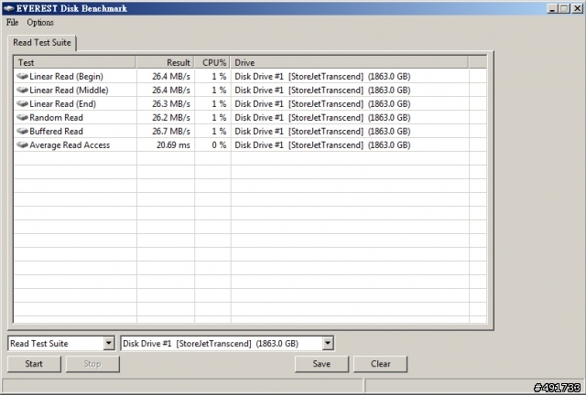Select the Read Test Suite tab
Image resolution: width=586 pixels, height=395 pixels.
42,43
